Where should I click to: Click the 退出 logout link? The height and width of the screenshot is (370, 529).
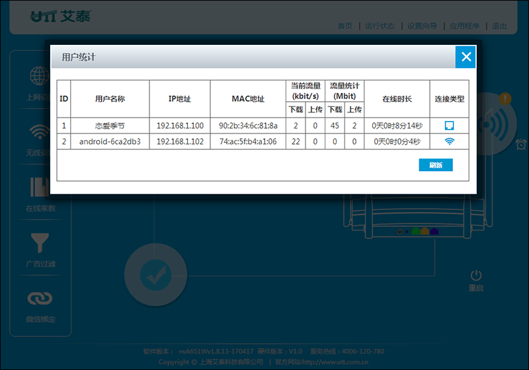pyautogui.click(x=499, y=26)
